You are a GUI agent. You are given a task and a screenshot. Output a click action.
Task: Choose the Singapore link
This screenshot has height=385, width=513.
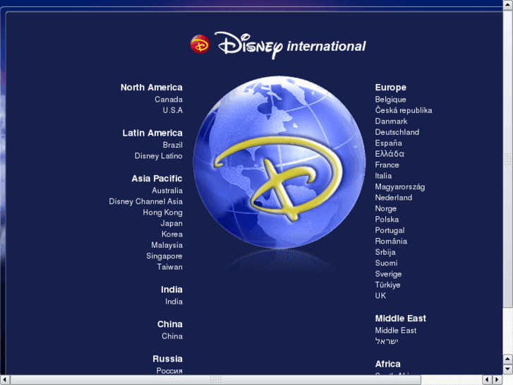(164, 256)
